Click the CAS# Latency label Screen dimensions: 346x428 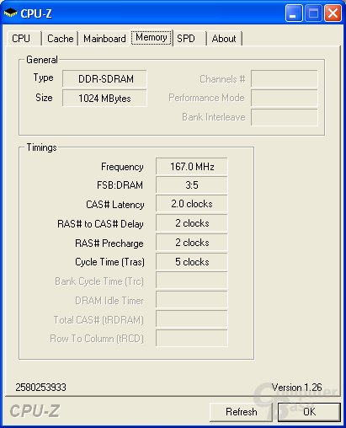pyautogui.click(x=115, y=205)
